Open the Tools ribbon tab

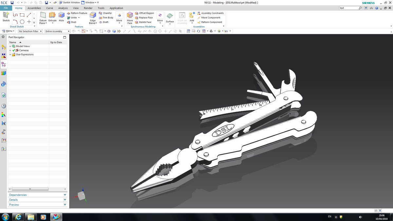(101, 8)
